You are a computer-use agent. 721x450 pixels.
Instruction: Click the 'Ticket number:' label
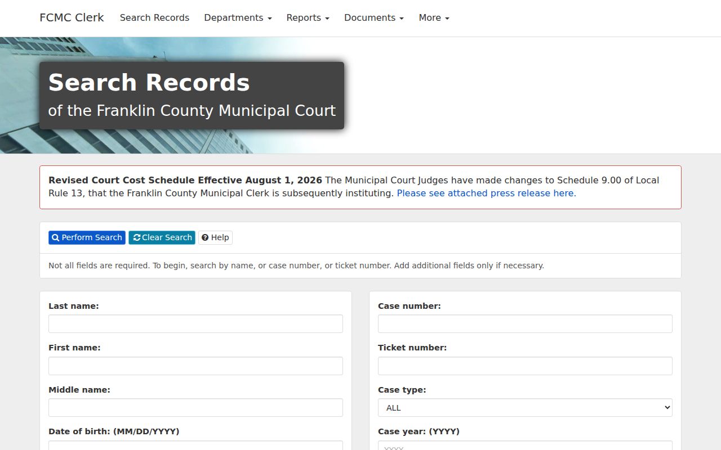coord(412,348)
